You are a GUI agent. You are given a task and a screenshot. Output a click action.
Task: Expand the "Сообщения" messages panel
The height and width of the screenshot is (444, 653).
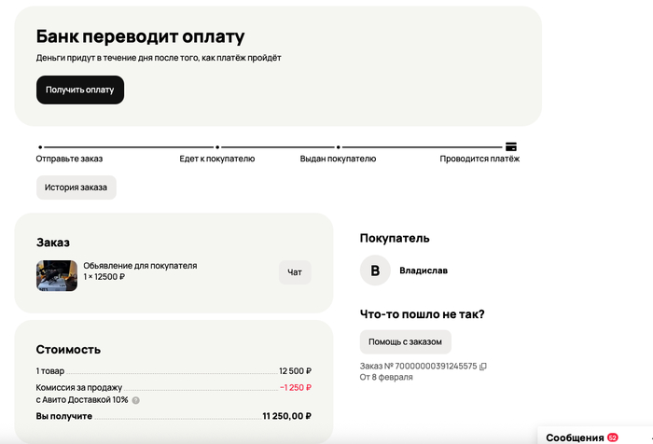575,437
